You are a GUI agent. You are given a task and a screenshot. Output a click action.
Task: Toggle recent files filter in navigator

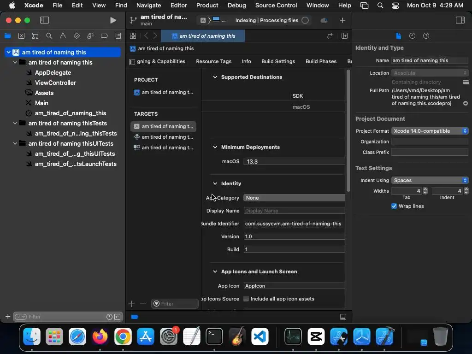pyautogui.click(x=109, y=317)
